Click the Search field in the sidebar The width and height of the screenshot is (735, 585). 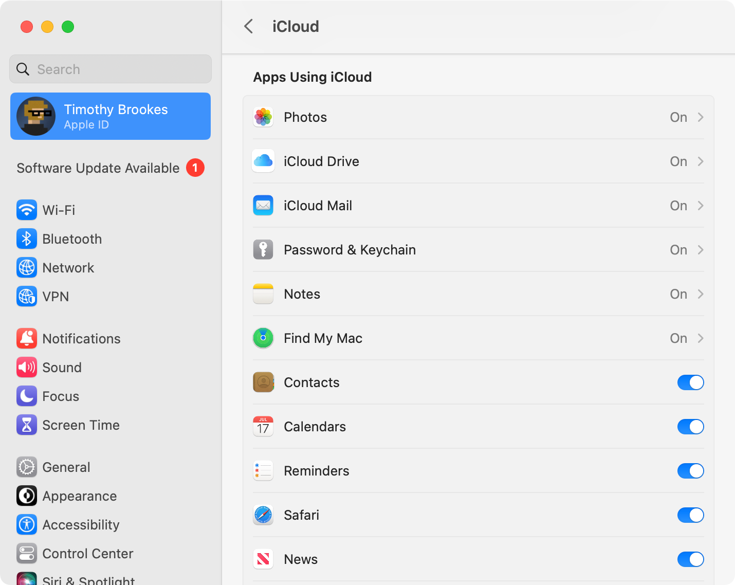pyautogui.click(x=110, y=69)
